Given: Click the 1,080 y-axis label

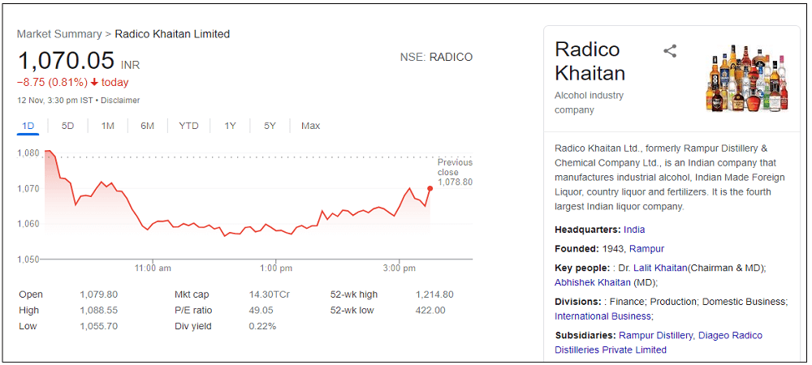Looking at the screenshot, I should pos(28,153).
